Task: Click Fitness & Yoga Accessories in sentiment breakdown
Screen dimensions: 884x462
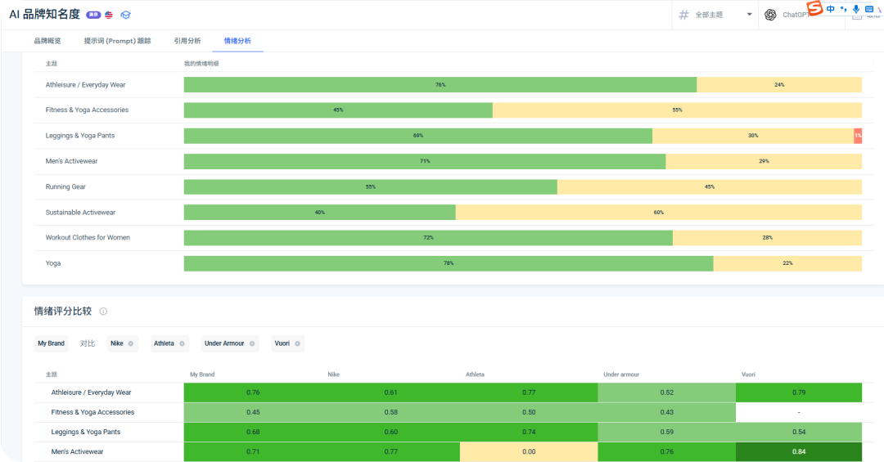Action: [87, 110]
